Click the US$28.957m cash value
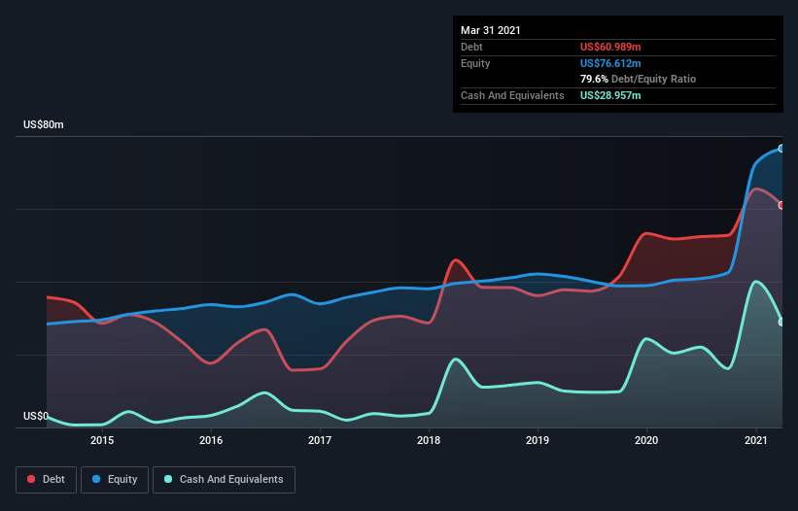Image resolution: width=798 pixels, height=511 pixels. point(610,95)
